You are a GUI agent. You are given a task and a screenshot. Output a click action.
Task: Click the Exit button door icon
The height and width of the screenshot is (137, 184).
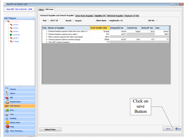tap(176, 129)
